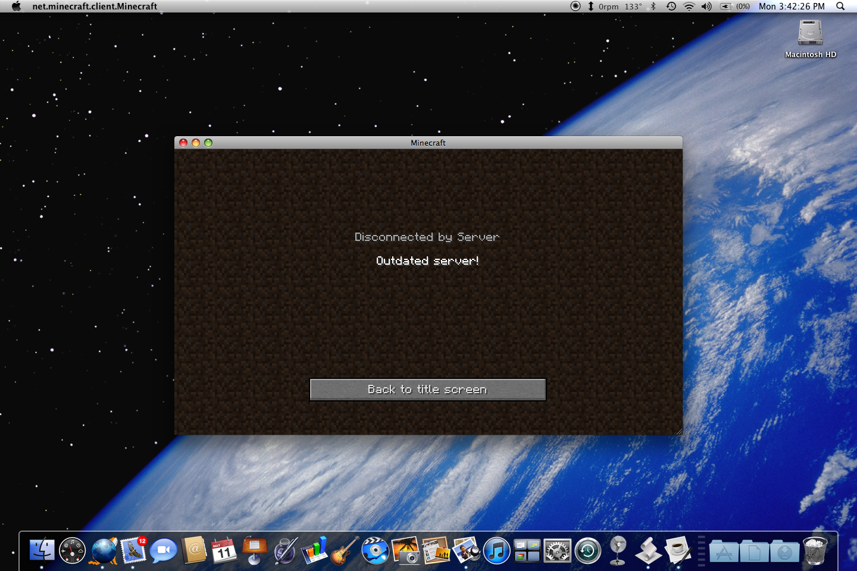This screenshot has height=571, width=857.
Task: Click the Minecraft window title bar
Action: click(428, 143)
